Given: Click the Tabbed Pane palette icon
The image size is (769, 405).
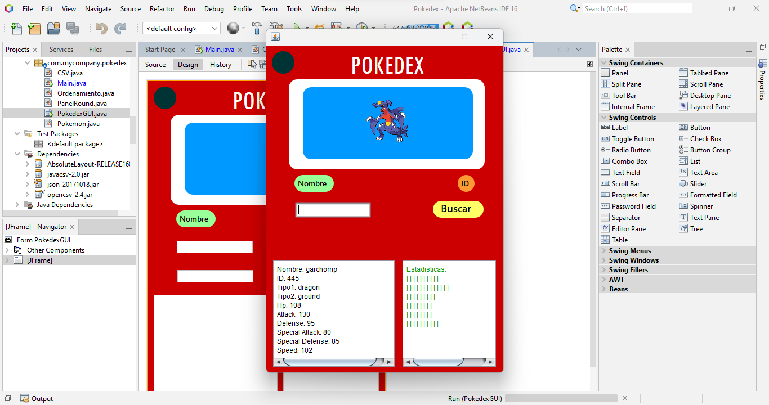Looking at the screenshot, I should tap(683, 73).
